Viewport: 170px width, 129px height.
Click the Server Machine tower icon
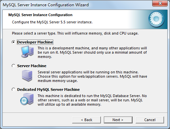coord(27,76)
